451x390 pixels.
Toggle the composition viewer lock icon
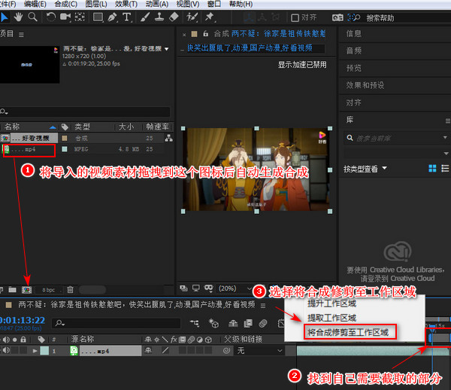[205, 34]
